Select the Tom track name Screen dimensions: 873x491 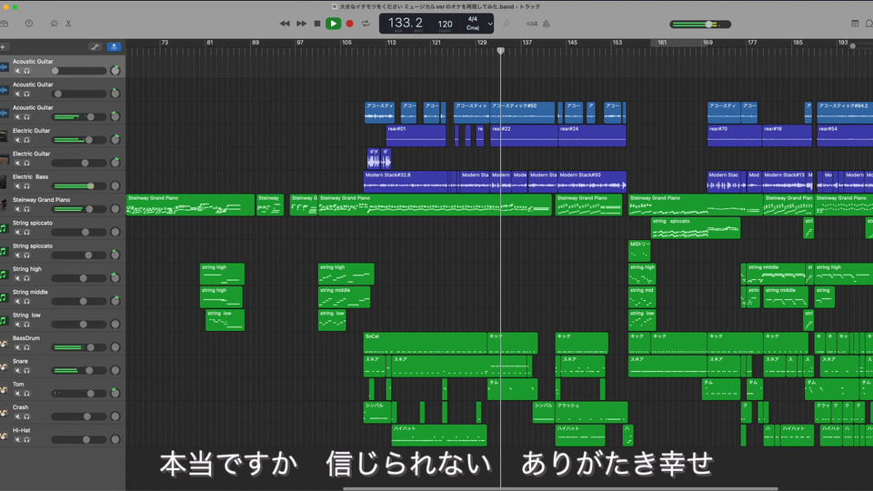18,384
